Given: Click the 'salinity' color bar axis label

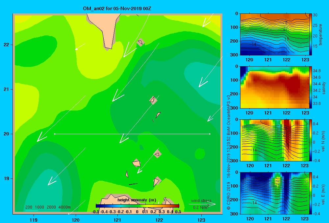Looking at the screenshot, I should (324, 88).
